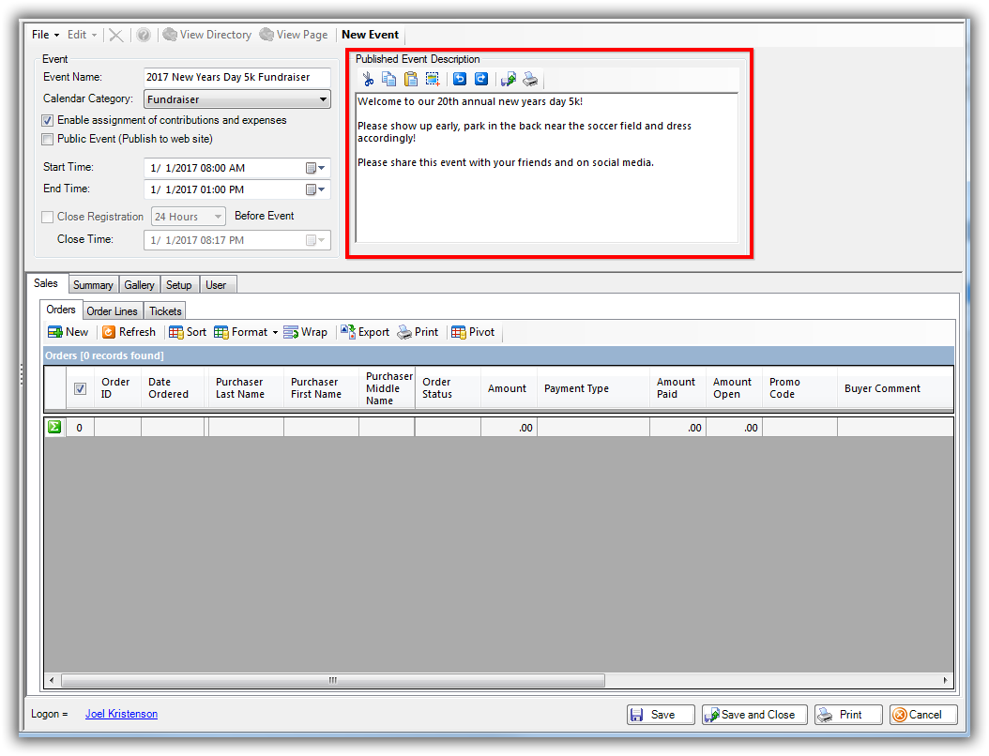This screenshot has width=989, height=756.
Task: Click the horizontal scrollbar under Orders grid
Action: (332, 680)
